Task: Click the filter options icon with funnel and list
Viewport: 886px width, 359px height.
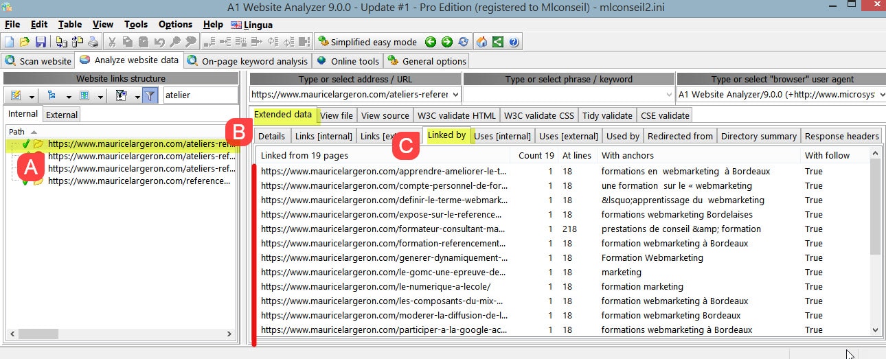Action: [x=121, y=95]
